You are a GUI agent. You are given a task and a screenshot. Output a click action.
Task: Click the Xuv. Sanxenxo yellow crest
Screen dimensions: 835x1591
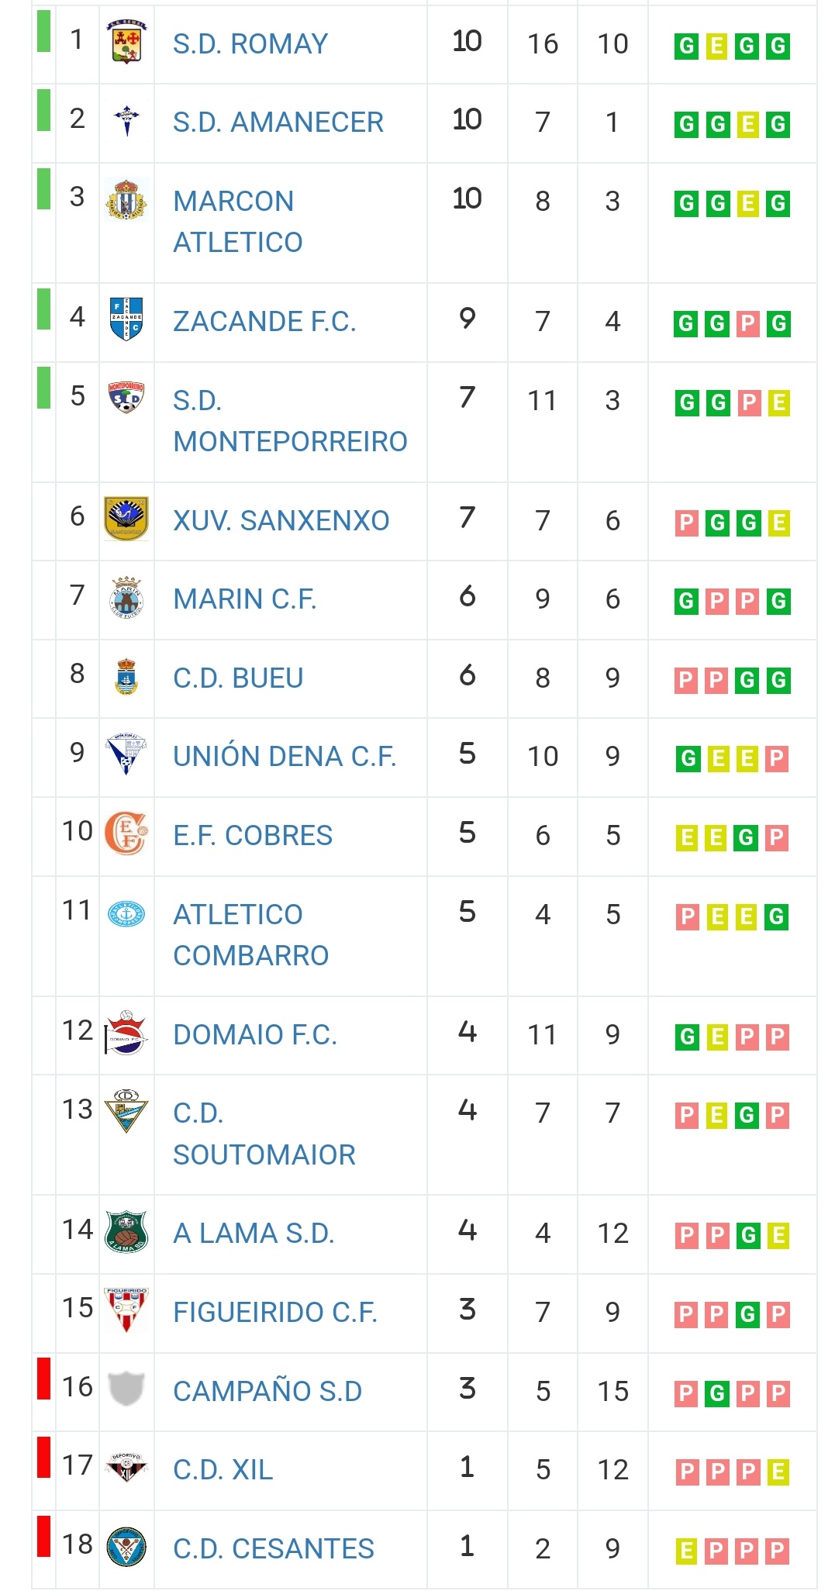click(126, 518)
